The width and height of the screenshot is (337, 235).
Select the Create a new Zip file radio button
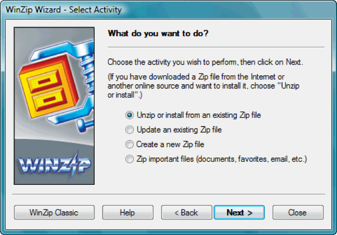[129, 145]
